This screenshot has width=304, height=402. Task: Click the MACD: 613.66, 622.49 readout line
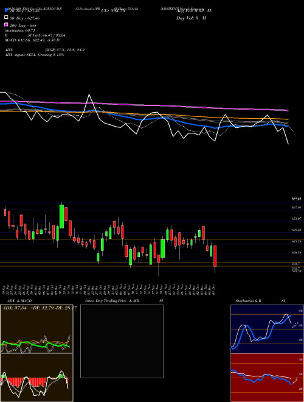32,40
